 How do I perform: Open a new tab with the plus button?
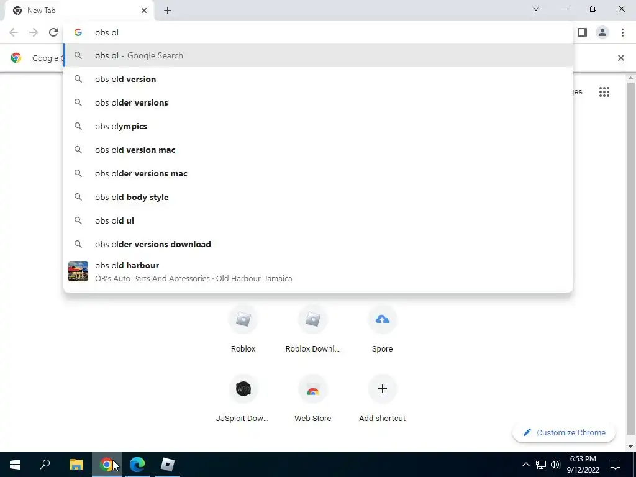point(168,11)
